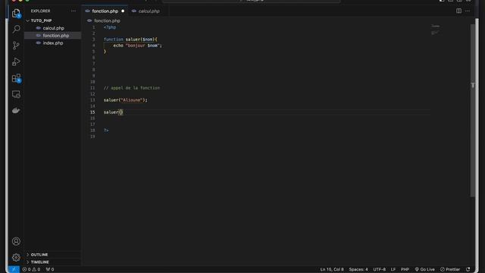The width and height of the screenshot is (485, 273).
Task: Change indentation via Spaces: 4
Action: click(x=358, y=269)
